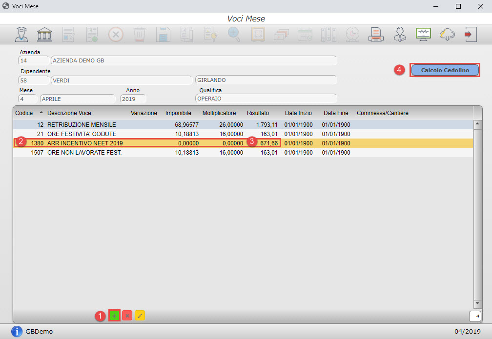The image size is (492, 339).
Task: Click the Commessa/Cantiere column header
Action: tap(383, 113)
